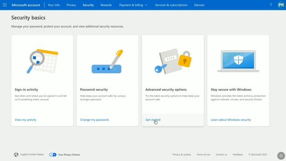Click the Password security heading
286x161 pixels.
click(x=94, y=89)
